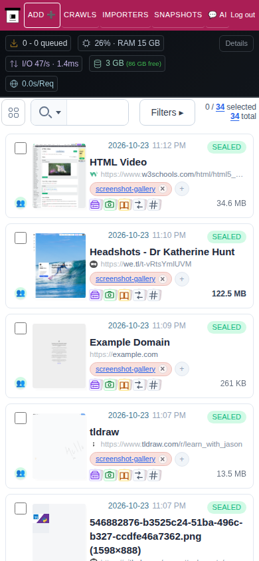The image size is (259, 561).
Task: Open the tldraw snapshot title
Action: click(x=104, y=432)
